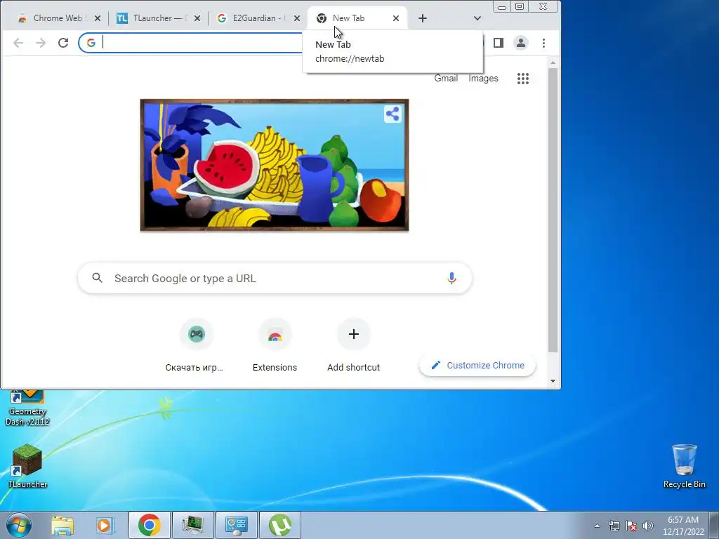Image resolution: width=719 pixels, height=539 pixels.
Task: Open the Control Panel taskbar button
Action: [237, 525]
